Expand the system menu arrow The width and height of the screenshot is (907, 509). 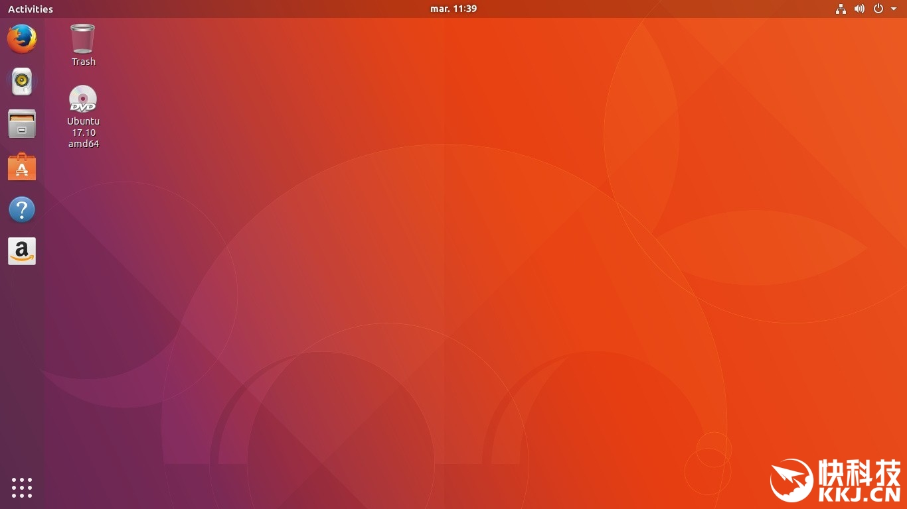click(894, 9)
